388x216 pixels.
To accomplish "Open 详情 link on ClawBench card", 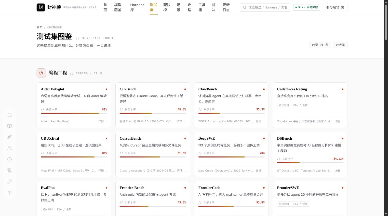I will pyautogui.click(x=260, y=121).
